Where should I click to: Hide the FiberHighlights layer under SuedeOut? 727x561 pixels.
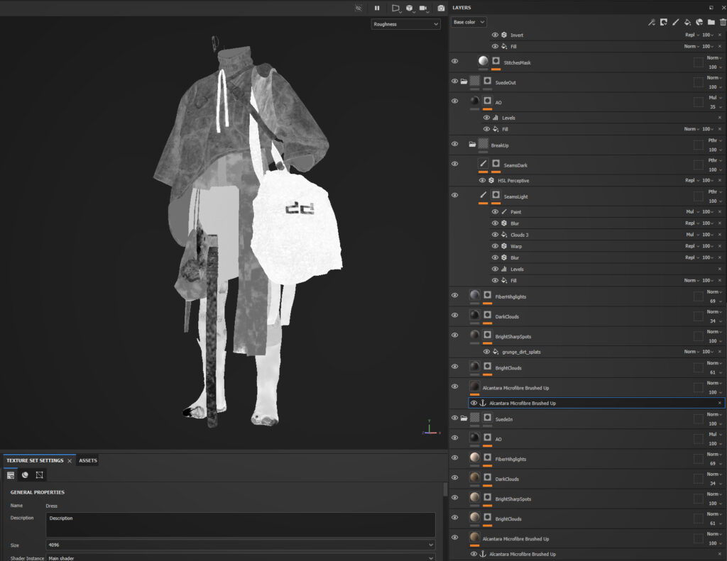point(454,296)
